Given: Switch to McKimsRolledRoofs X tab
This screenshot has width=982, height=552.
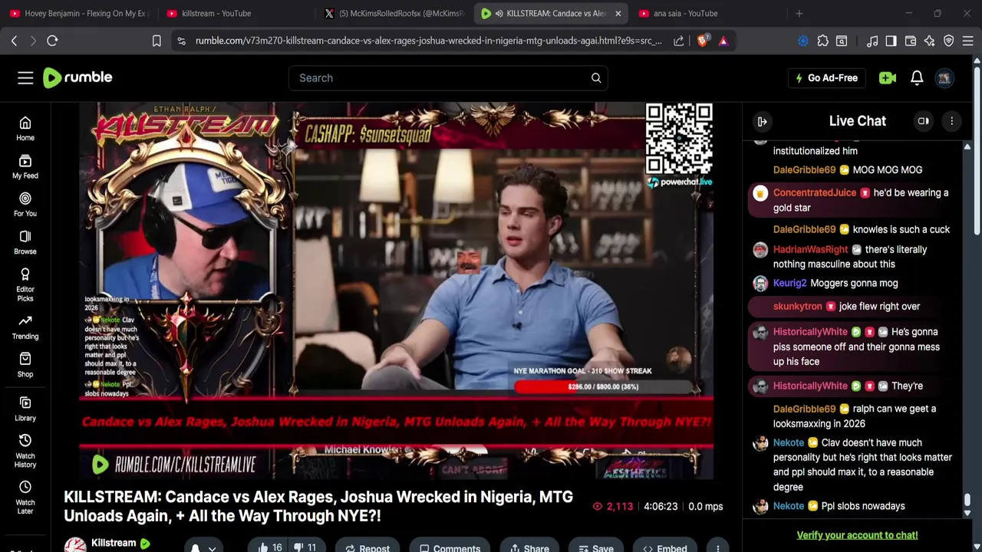Looking at the screenshot, I should (393, 13).
